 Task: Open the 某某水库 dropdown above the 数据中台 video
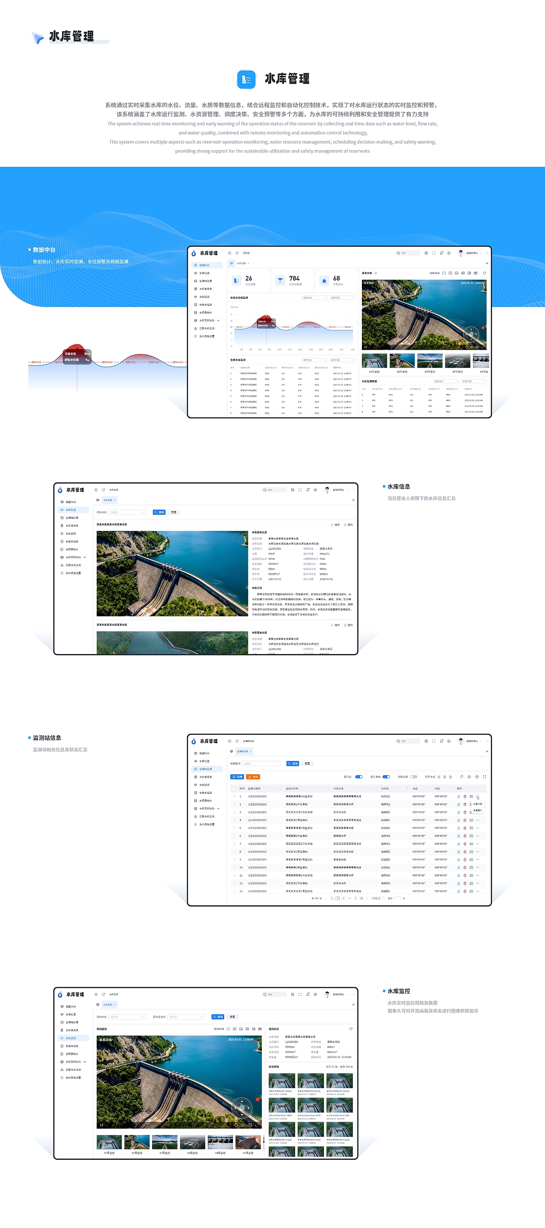(369, 273)
